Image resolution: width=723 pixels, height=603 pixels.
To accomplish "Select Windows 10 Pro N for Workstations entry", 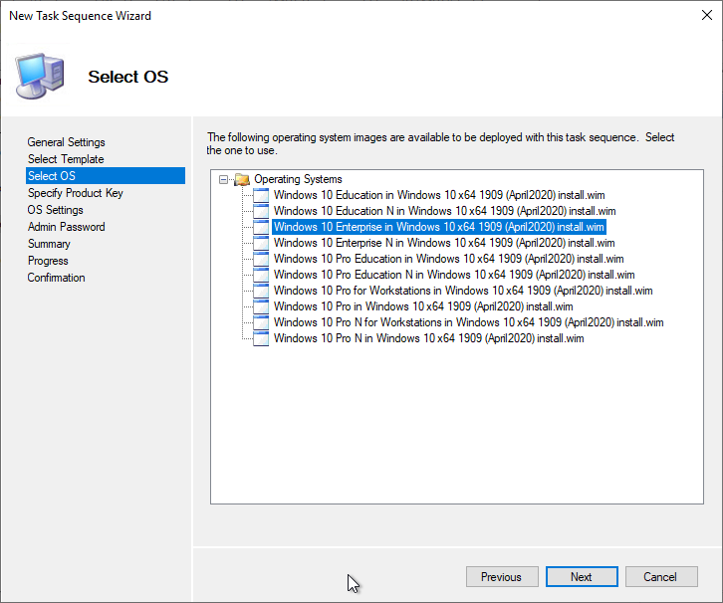I will pyautogui.click(x=468, y=322).
